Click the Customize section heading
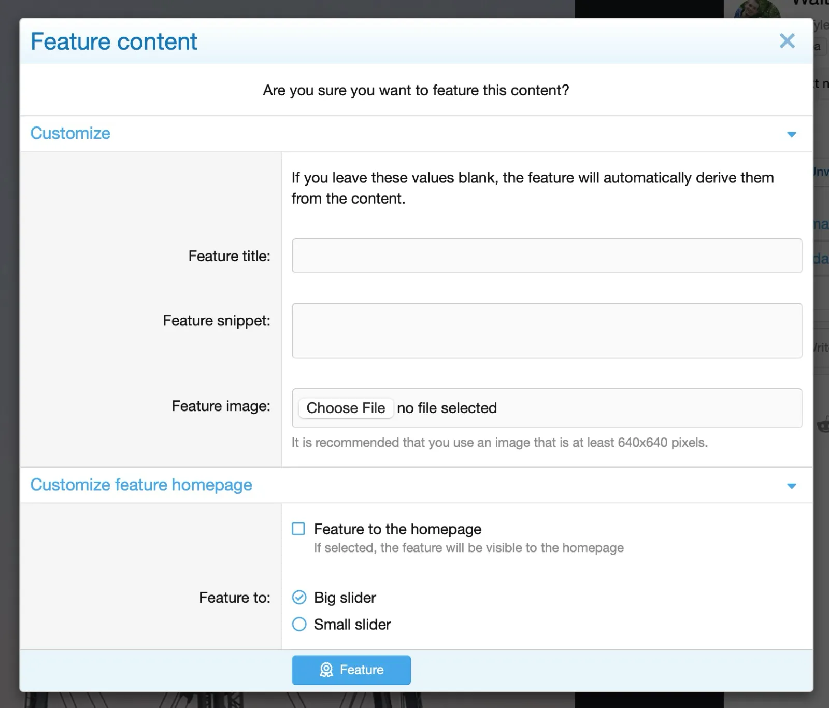Image resolution: width=829 pixels, height=708 pixels. pos(70,133)
